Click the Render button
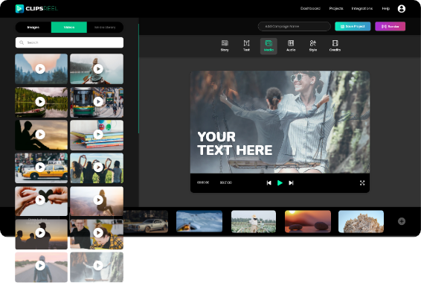The width and height of the screenshot is (421, 283). pos(390,26)
